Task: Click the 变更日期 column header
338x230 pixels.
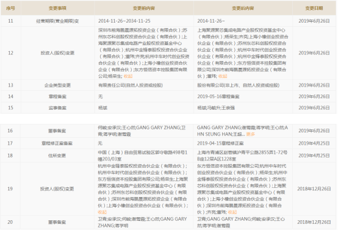Action: tap(314, 8)
